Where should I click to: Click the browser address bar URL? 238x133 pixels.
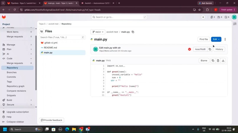pos(62,10)
